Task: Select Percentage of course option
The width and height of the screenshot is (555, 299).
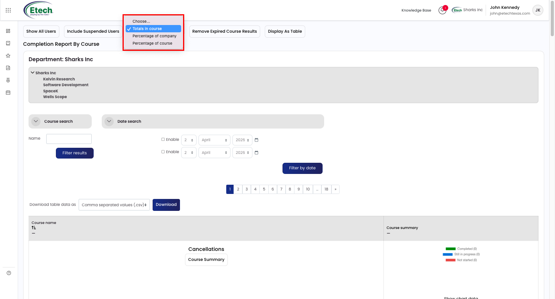Action: pos(153,43)
